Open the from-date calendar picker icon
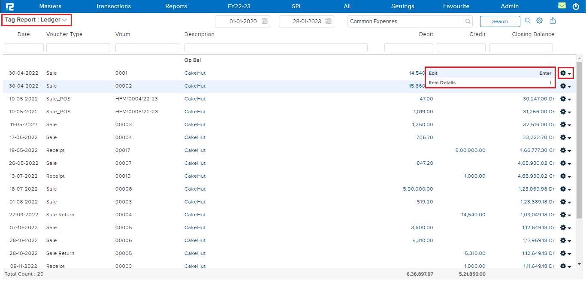 pyautogui.click(x=264, y=21)
